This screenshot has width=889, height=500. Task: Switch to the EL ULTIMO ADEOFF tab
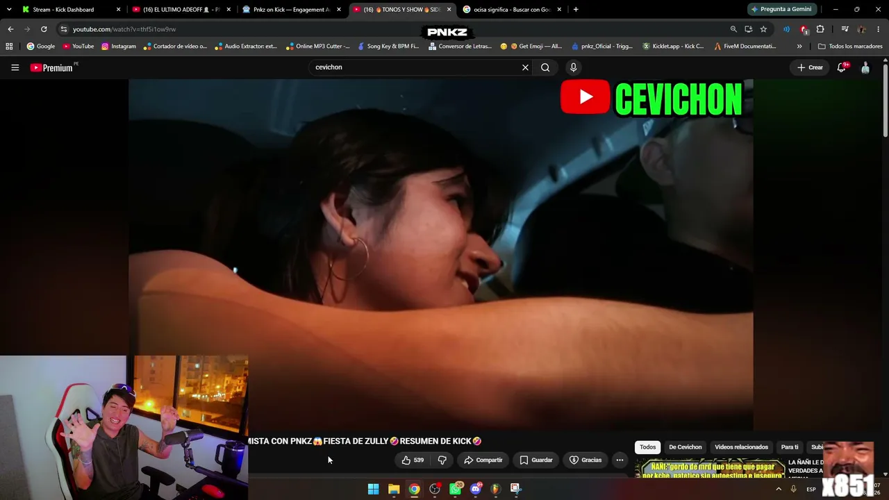click(x=181, y=10)
